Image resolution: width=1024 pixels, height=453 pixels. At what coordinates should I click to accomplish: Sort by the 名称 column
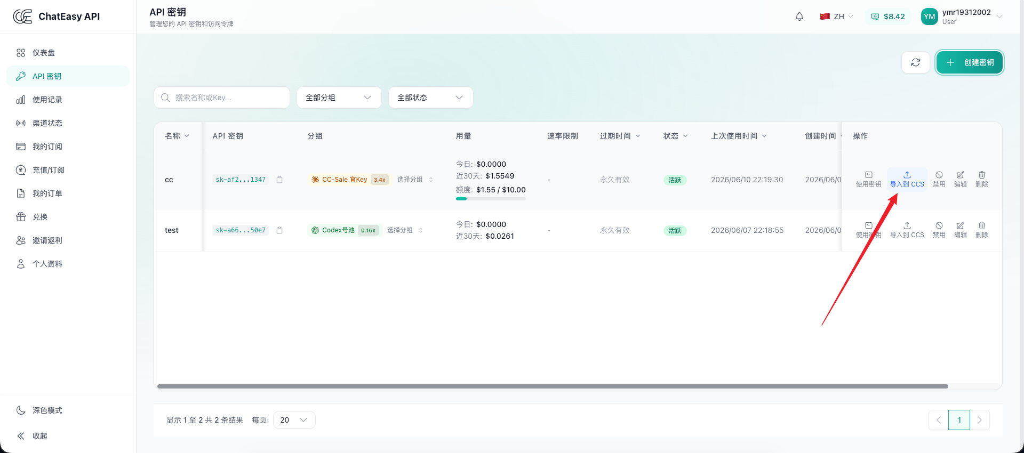point(177,136)
